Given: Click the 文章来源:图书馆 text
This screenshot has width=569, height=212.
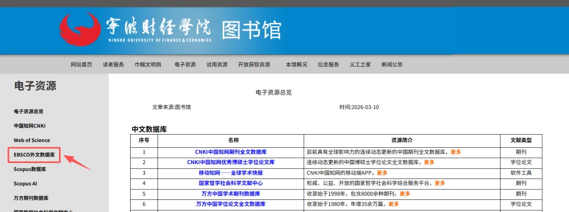Looking at the screenshot, I should point(172,107).
